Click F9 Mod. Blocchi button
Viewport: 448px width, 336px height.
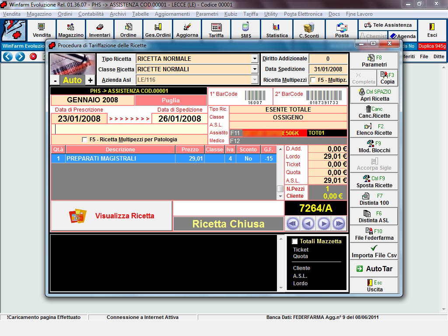374,147
